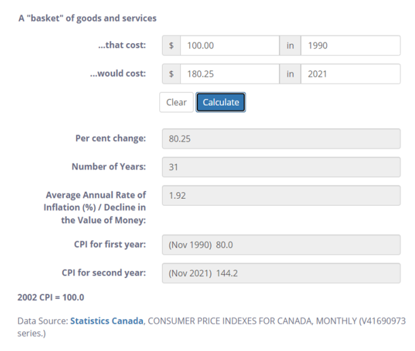Click the "in" label before 2021
Image resolution: width=415 pixels, height=351 pixels.
290,74
